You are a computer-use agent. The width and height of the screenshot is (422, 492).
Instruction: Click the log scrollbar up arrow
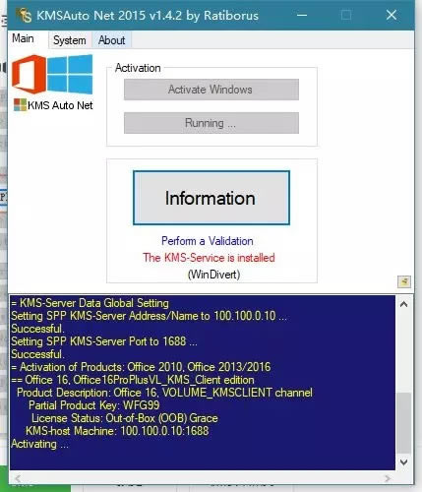(x=404, y=304)
